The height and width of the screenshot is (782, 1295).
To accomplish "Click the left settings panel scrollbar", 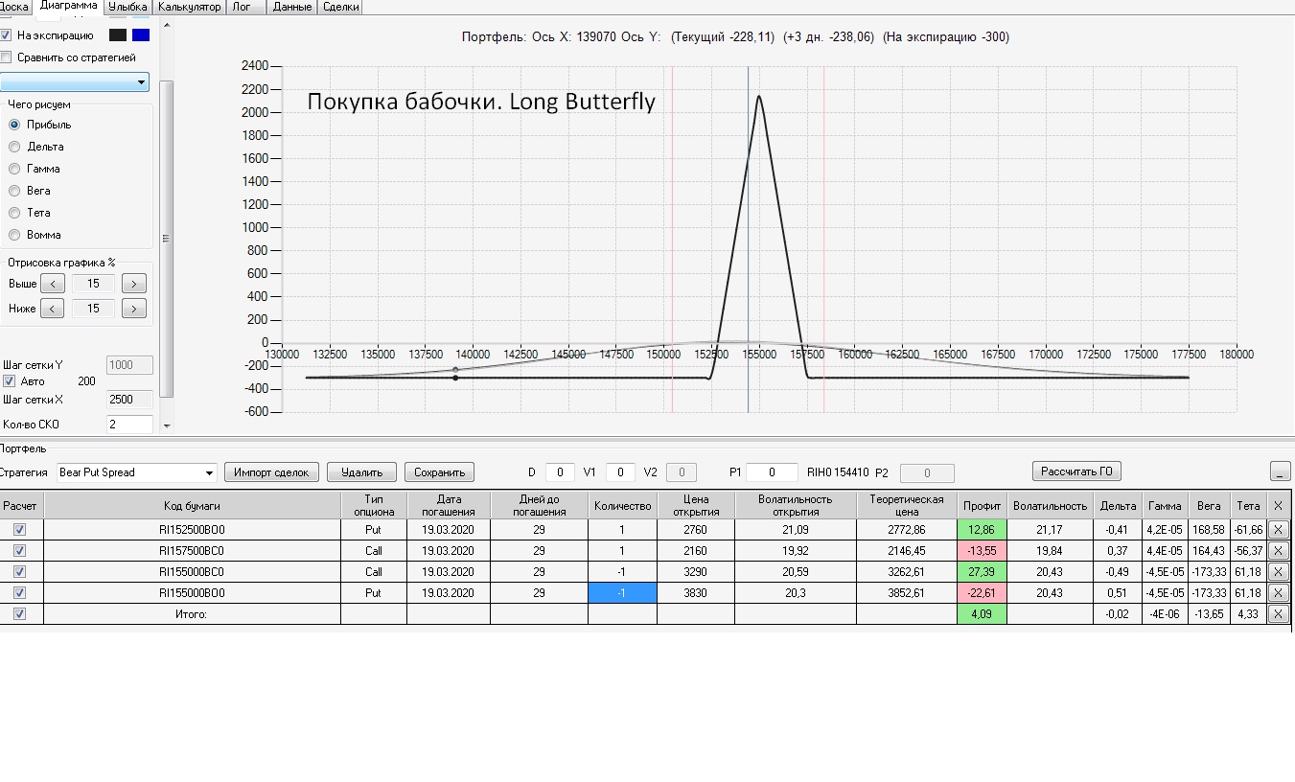I will click(167, 239).
